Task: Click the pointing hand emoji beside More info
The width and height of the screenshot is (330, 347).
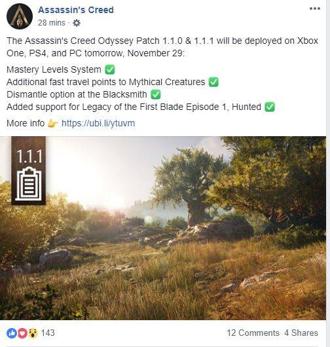Action: pos(52,124)
